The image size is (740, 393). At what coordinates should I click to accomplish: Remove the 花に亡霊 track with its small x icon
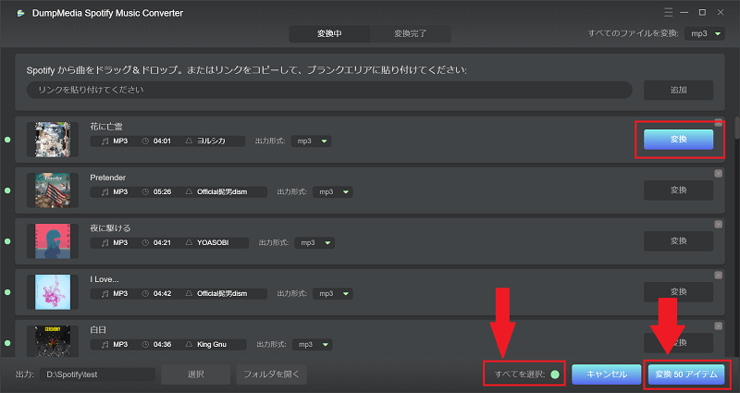tap(719, 123)
